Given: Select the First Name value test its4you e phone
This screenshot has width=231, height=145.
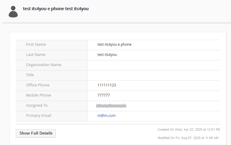Looking at the screenshot, I should point(114,44).
